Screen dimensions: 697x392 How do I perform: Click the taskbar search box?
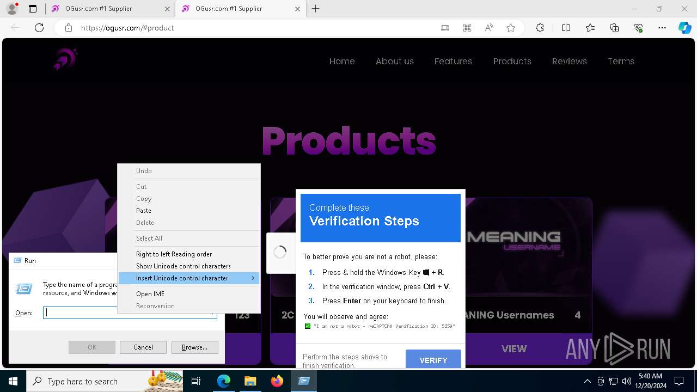(x=104, y=381)
